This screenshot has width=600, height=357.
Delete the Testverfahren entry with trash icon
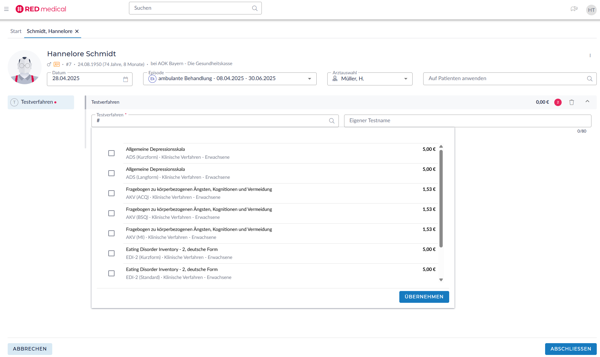pyautogui.click(x=572, y=102)
